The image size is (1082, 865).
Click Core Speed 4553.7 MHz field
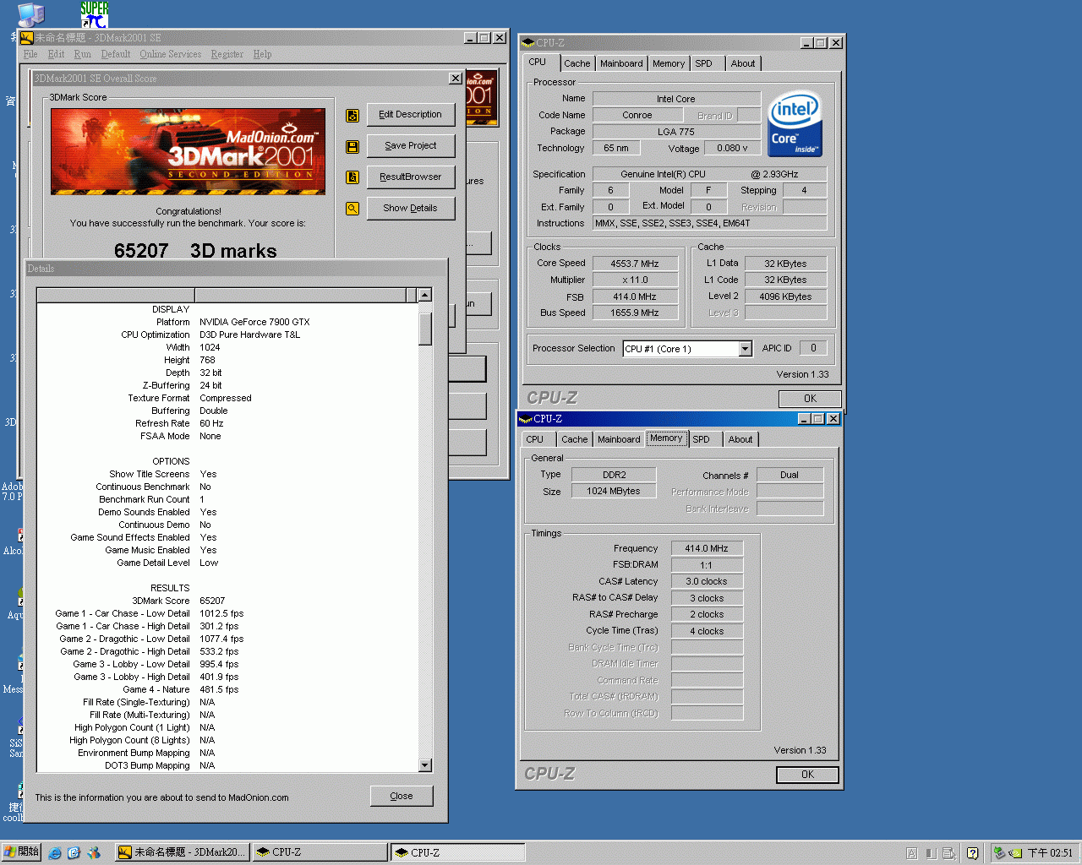tap(635, 264)
